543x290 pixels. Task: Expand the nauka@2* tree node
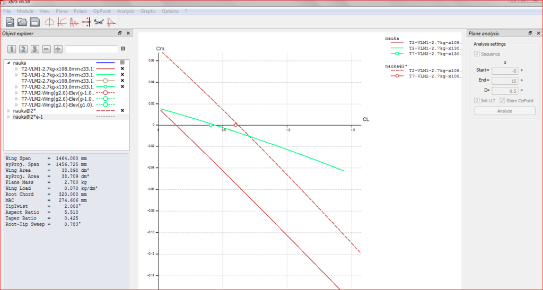click(x=8, y=110)
